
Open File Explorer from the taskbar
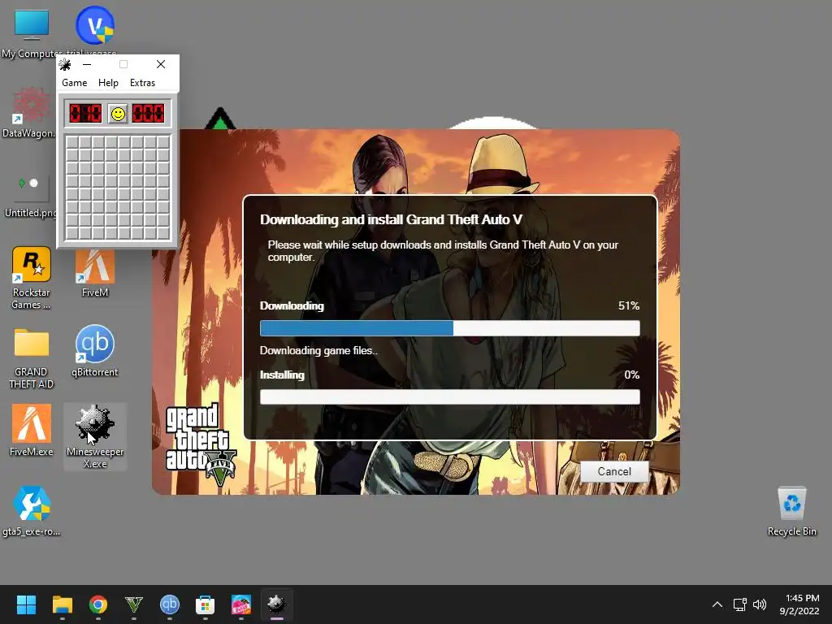click(62, 604)
